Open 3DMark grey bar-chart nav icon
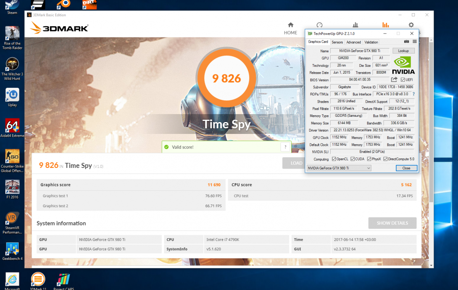The height and width of the screenshot is (290, 458). tap(355, 25)
